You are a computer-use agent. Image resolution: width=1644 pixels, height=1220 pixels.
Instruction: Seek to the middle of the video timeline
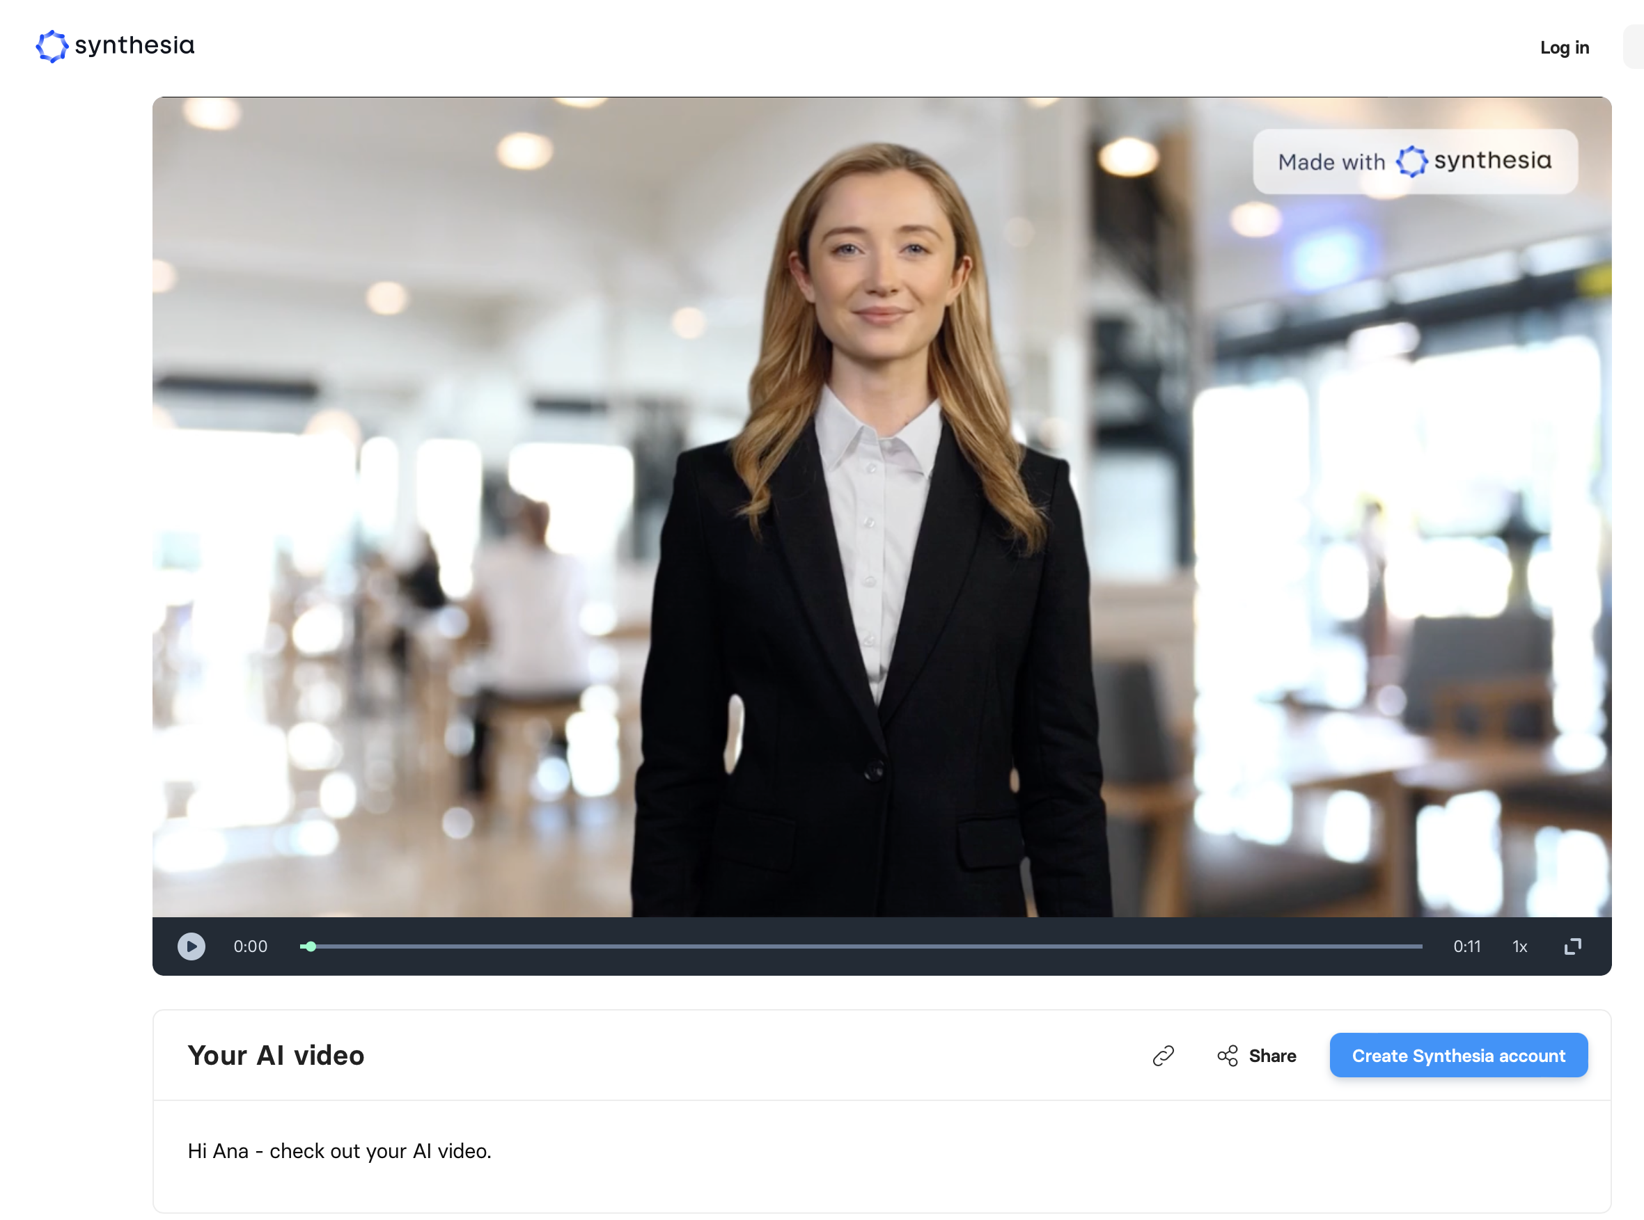(x=861, y=946)
